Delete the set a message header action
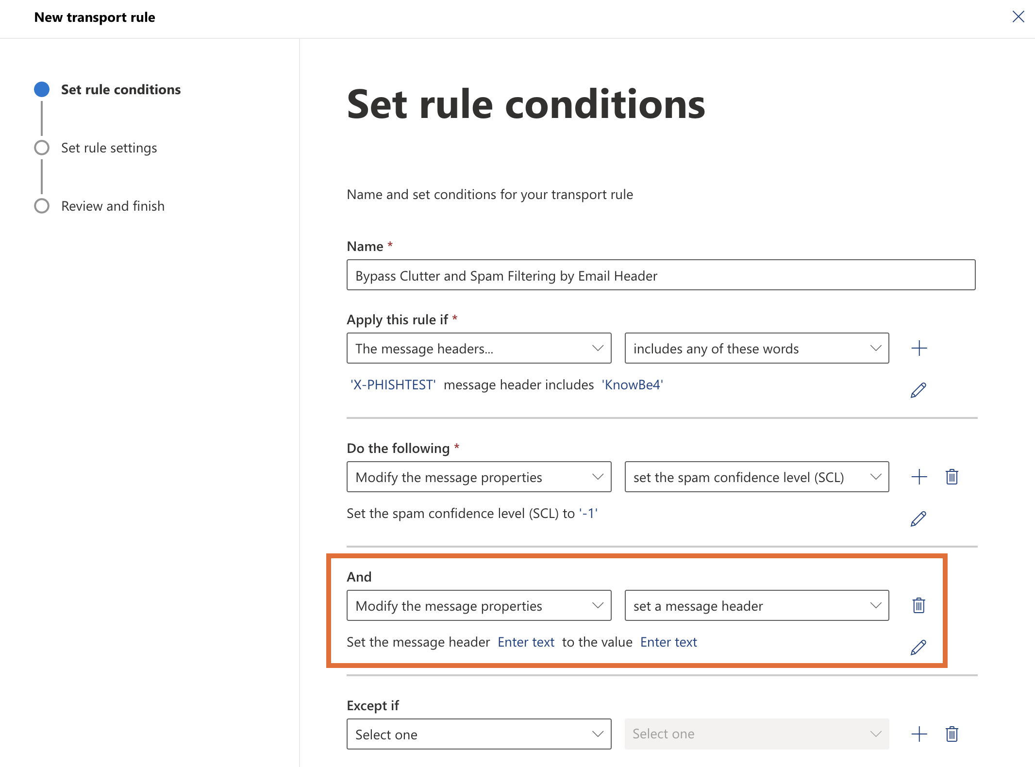Screen dimensions: 1035x767 point(918,605)
